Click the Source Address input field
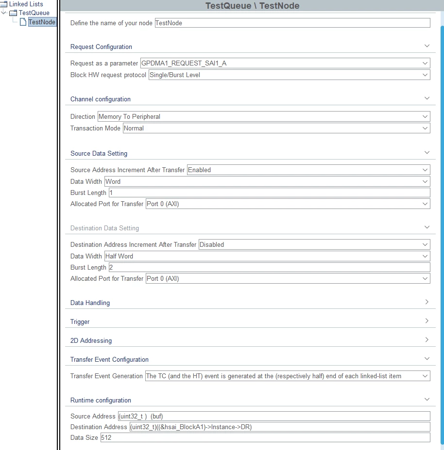 point(274,416)
